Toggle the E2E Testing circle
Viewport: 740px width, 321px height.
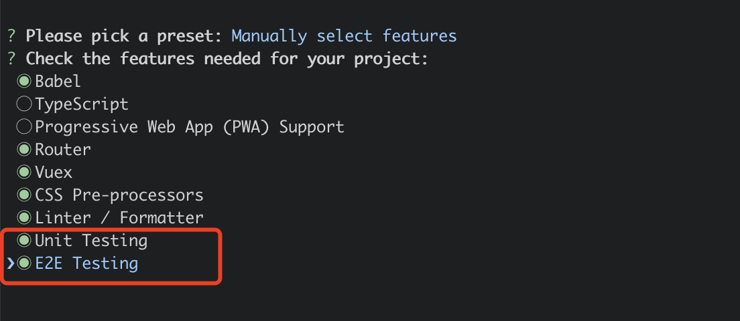coord(25,263)
